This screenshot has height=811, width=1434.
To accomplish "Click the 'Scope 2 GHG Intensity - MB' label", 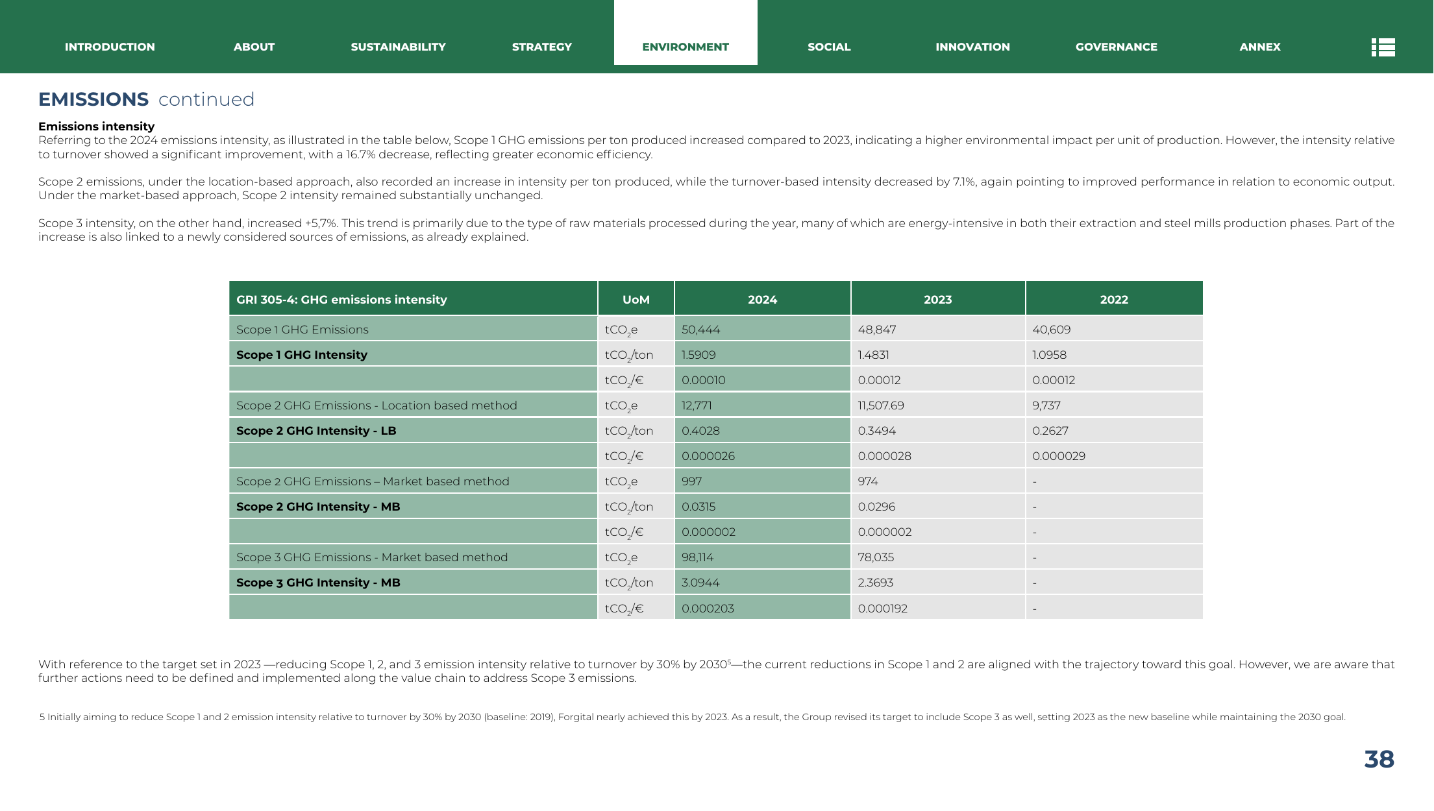I will [318, 507].
